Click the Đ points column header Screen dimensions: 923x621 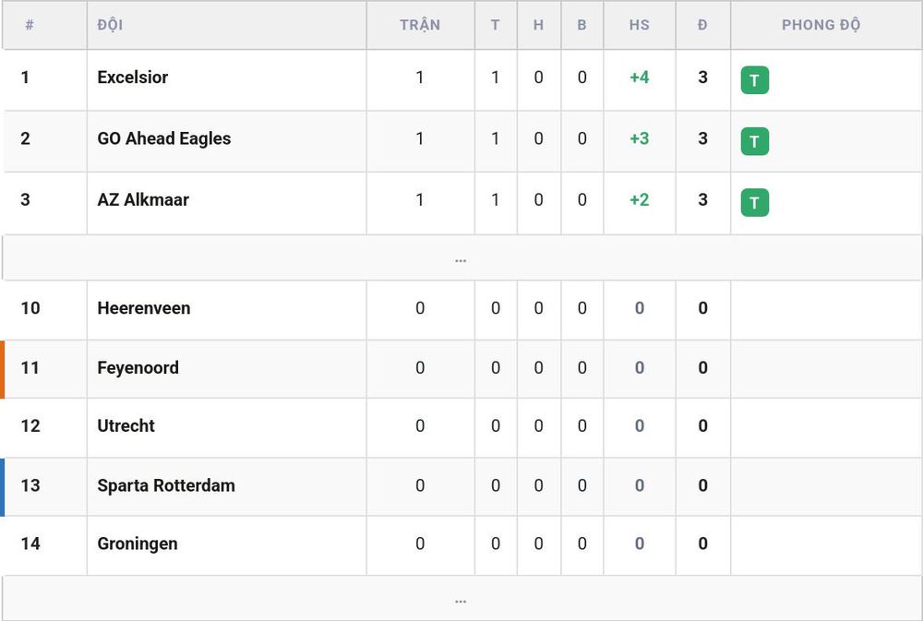(702, 25)
